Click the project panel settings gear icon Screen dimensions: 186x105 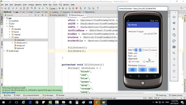(x=42, y=15)
